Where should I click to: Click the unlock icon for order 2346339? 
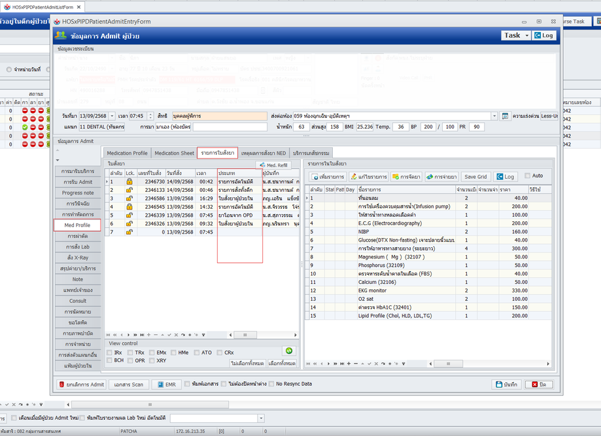coord(129,215)
